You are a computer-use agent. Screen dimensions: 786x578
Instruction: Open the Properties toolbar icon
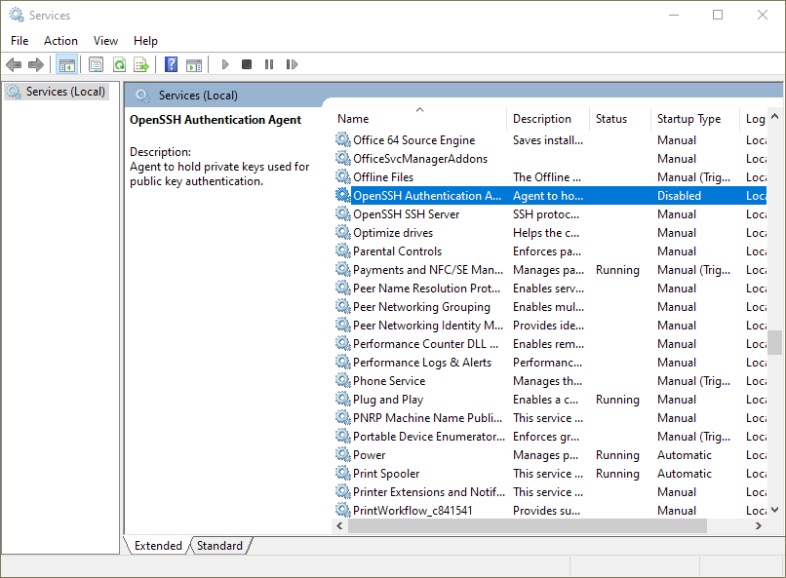point(96,64)
